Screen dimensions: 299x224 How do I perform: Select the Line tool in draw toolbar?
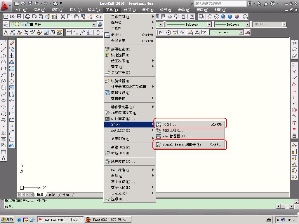click(4, 43)
